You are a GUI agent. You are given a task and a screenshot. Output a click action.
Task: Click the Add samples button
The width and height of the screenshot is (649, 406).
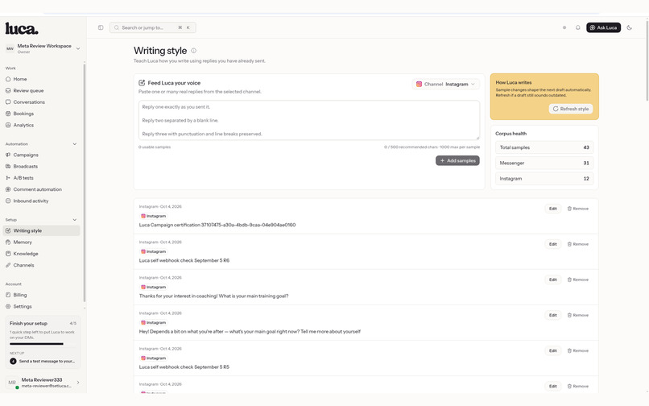pyautogui.click(x=457, y=161)
